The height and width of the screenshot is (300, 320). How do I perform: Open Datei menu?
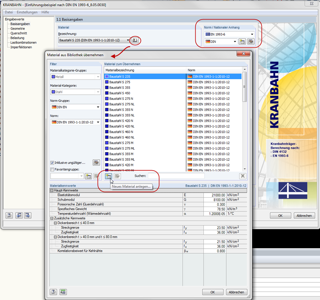pos(9,12)
